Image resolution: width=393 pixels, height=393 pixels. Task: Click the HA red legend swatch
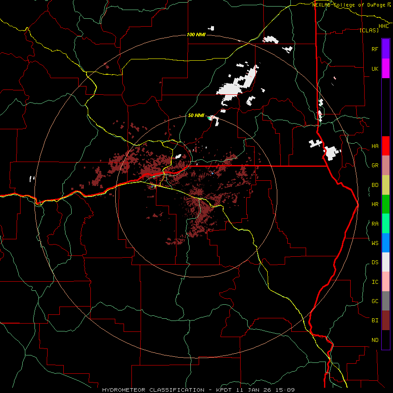click(386, 146)
